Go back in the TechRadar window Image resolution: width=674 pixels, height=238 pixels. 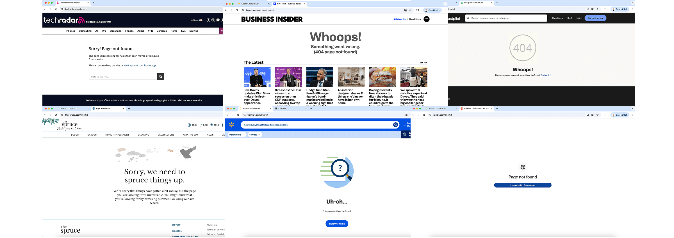click(x=45, y=9)
